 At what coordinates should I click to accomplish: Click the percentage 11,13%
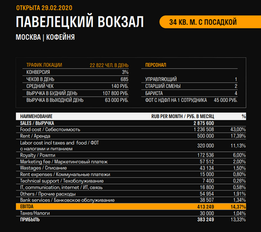238,145
